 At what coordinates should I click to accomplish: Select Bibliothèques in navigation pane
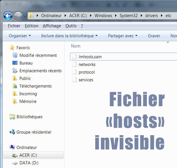(29, 117)
